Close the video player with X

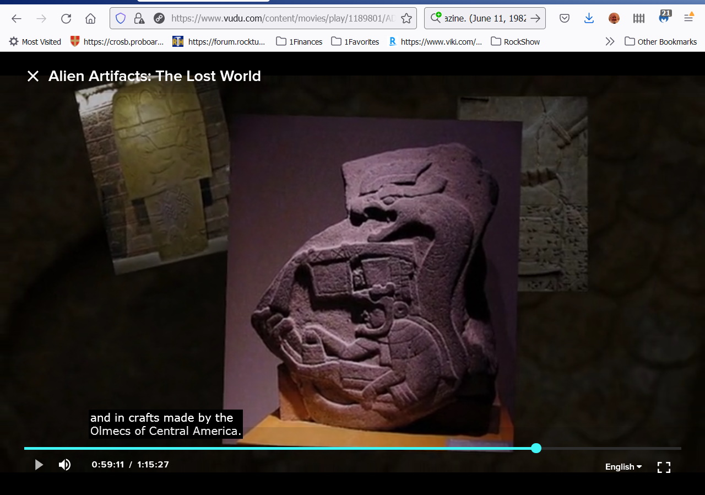(x=33, y=76)
